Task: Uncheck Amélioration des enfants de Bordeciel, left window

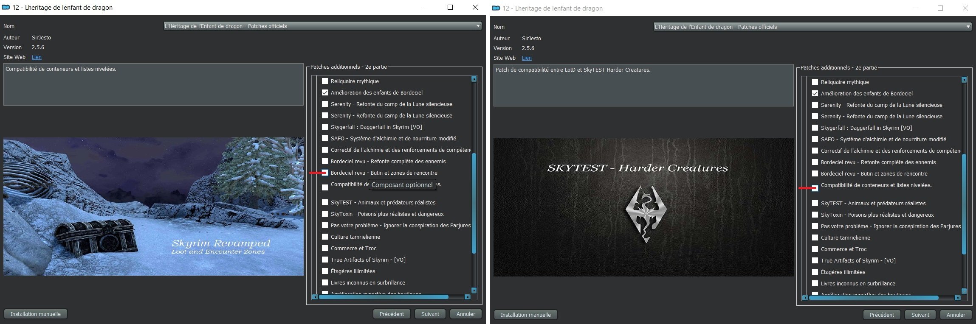Action: click(325, 92)
